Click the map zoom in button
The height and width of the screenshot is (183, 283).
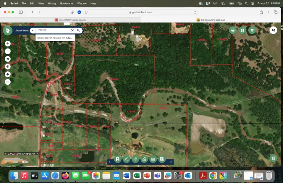click(x=8, y=44)
